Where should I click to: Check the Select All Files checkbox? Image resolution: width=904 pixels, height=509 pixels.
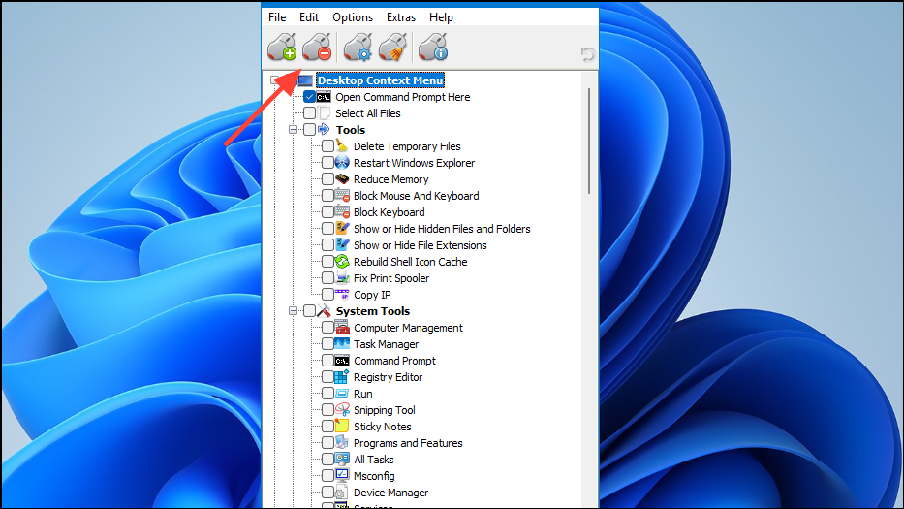310,113
